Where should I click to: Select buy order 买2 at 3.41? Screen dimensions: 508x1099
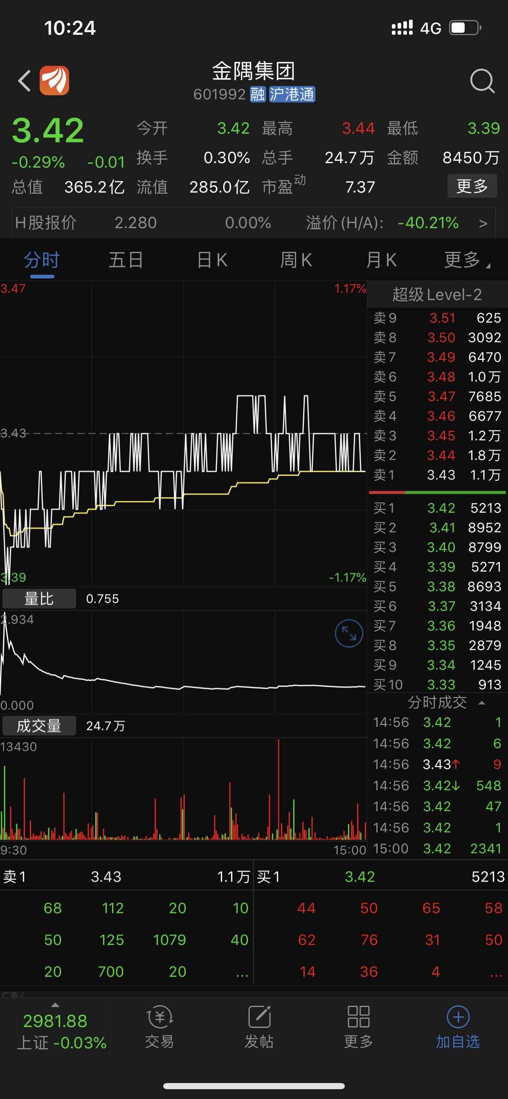pyautogui.click(x=437, y=528)
